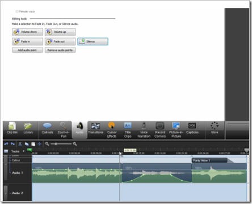Open the Cursor Effects tab
252x204 pixels.
(x=112, y=130)
